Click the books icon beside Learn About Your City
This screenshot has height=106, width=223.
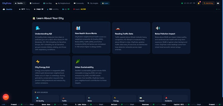pyautogui.click(x=34, y=18)
